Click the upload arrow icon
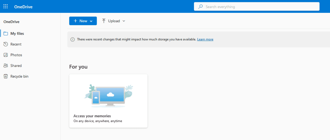 click(x=104, y=21)
